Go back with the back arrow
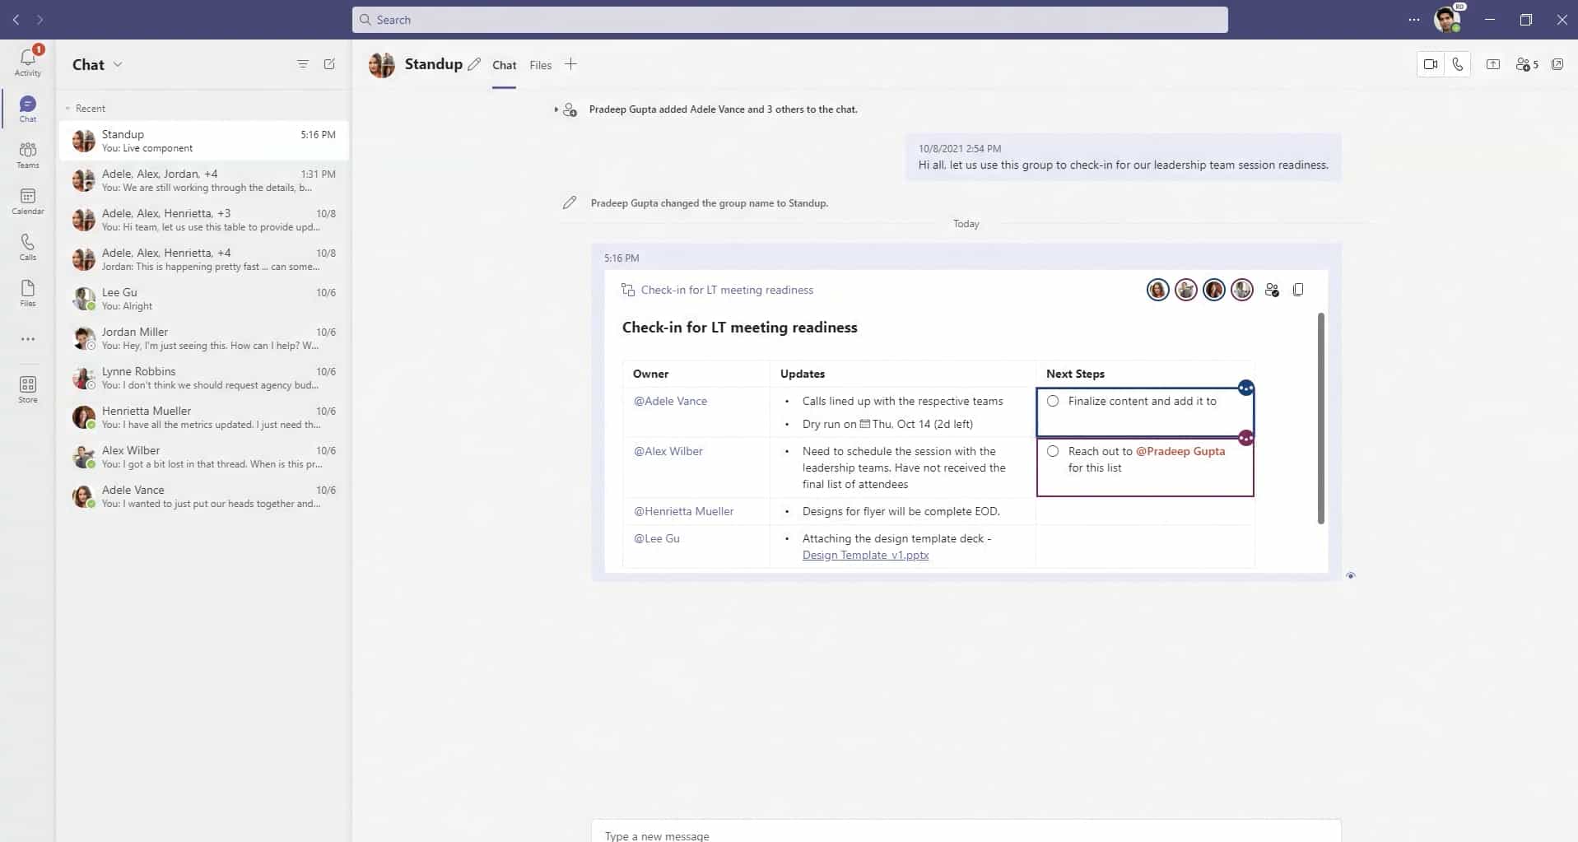Image resolution: width=1578 pixels, height=842 pixels. coord(16,20)
